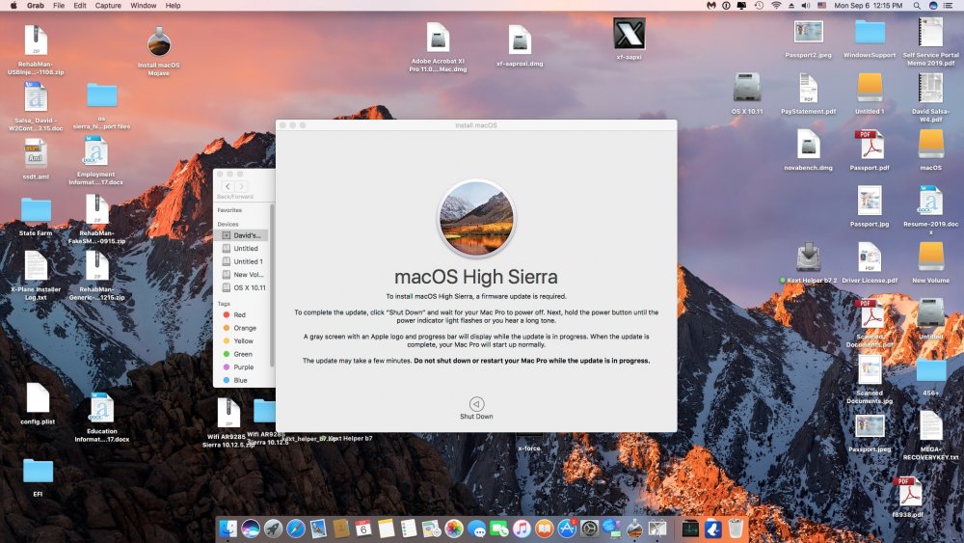Viewport: 964px width, 543px height.
Task: Click the Shut Down arrow button
Action: pyautogui.click(x=476, y=404)
